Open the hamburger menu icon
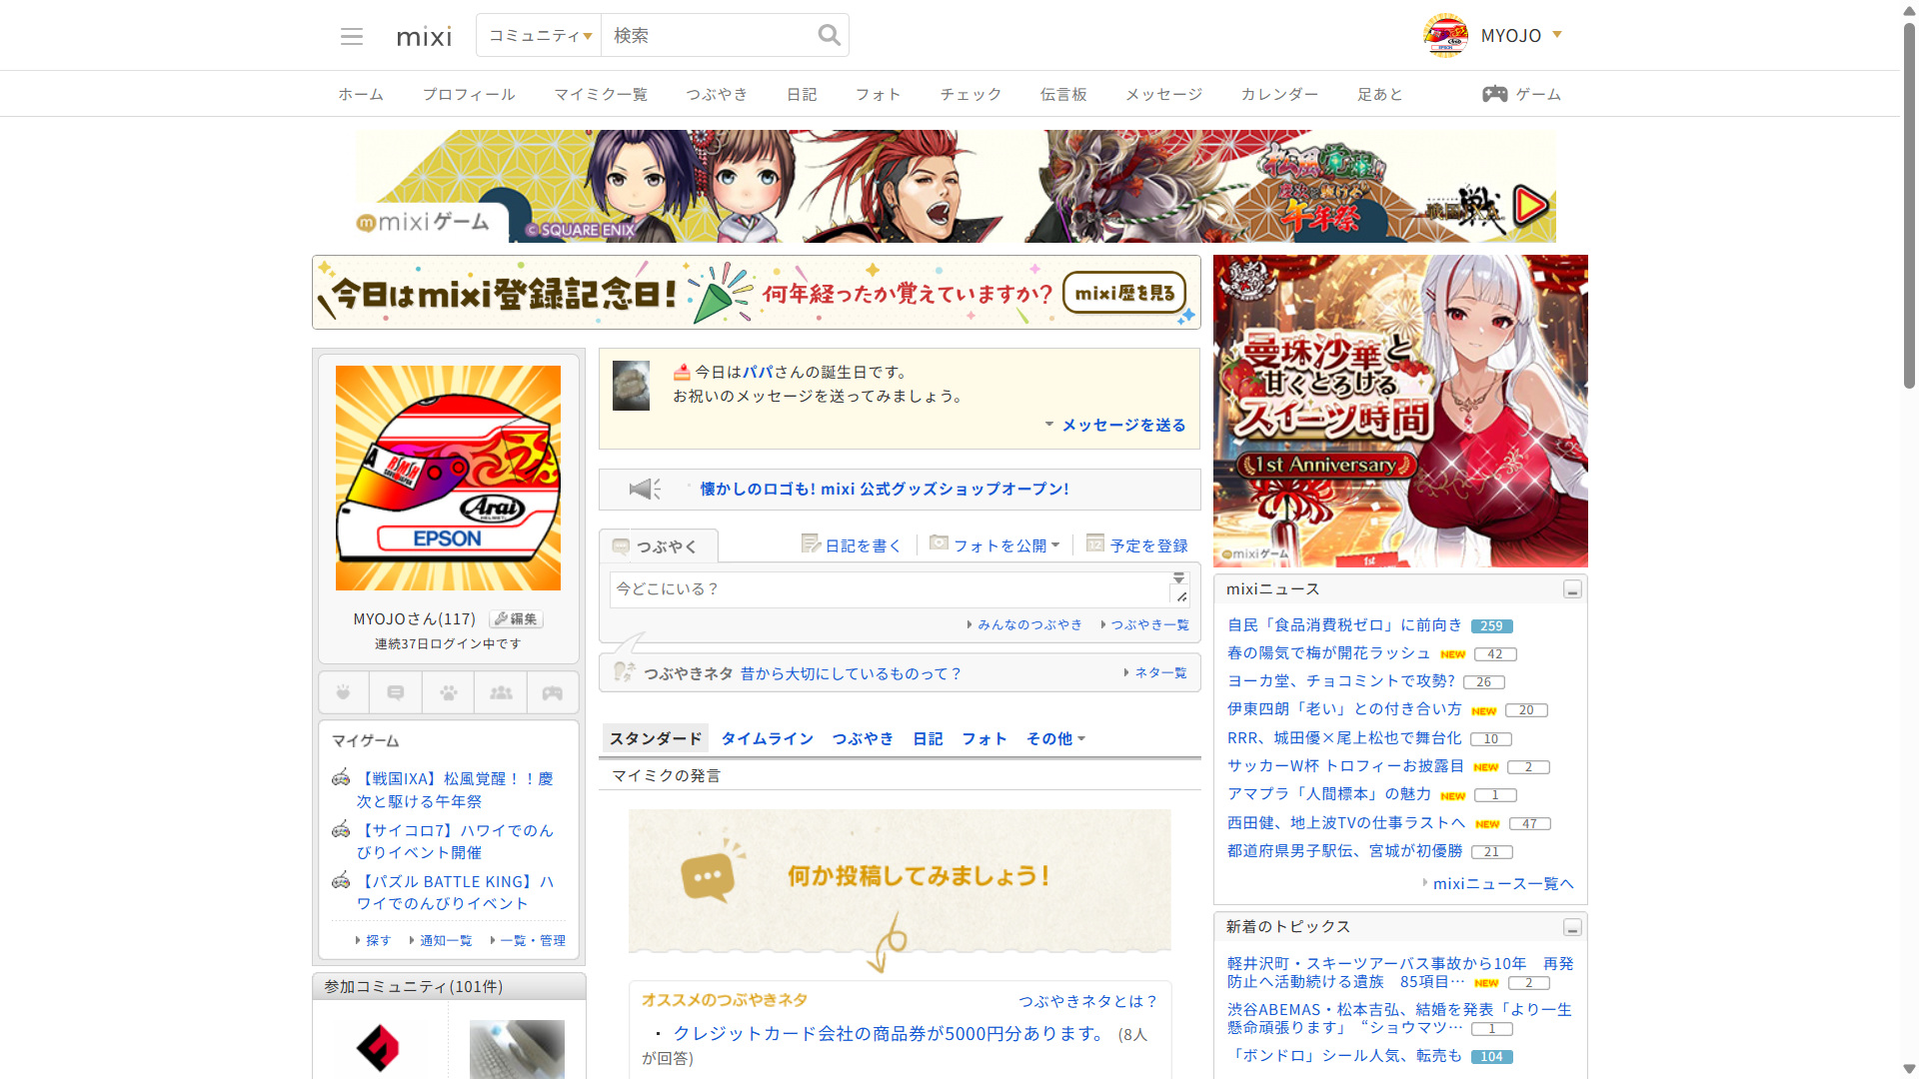The width and height of the screenshot is (1919, 1079). [351, 36]
